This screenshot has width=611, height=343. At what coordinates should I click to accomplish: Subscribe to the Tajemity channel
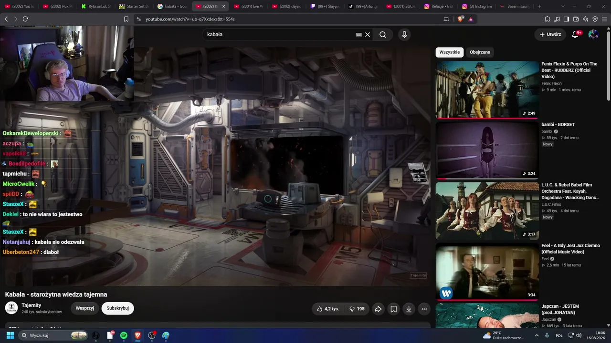[x=118, y=308]
